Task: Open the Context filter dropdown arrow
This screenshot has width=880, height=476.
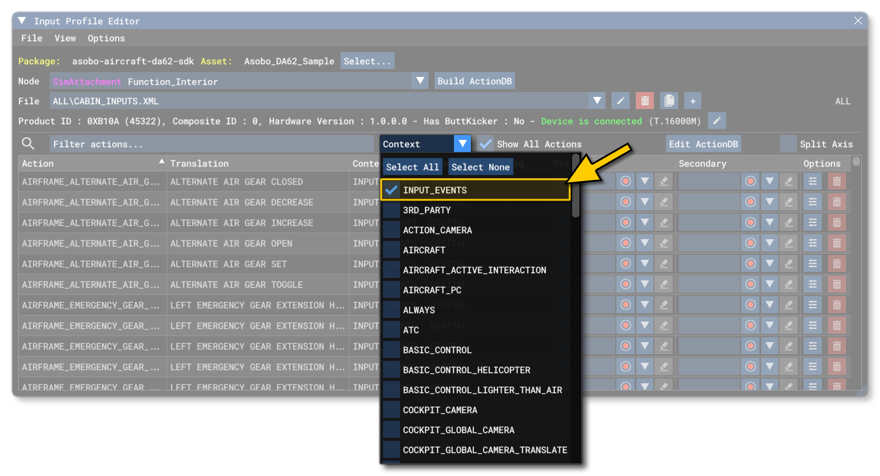Action: click(x=462, y=144)
